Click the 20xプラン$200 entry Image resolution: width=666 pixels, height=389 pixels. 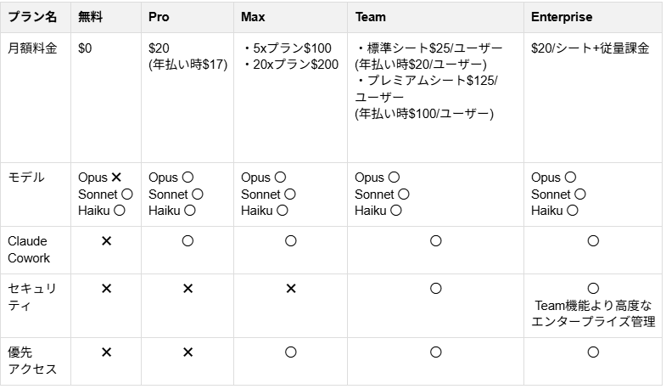pos(291,65)
